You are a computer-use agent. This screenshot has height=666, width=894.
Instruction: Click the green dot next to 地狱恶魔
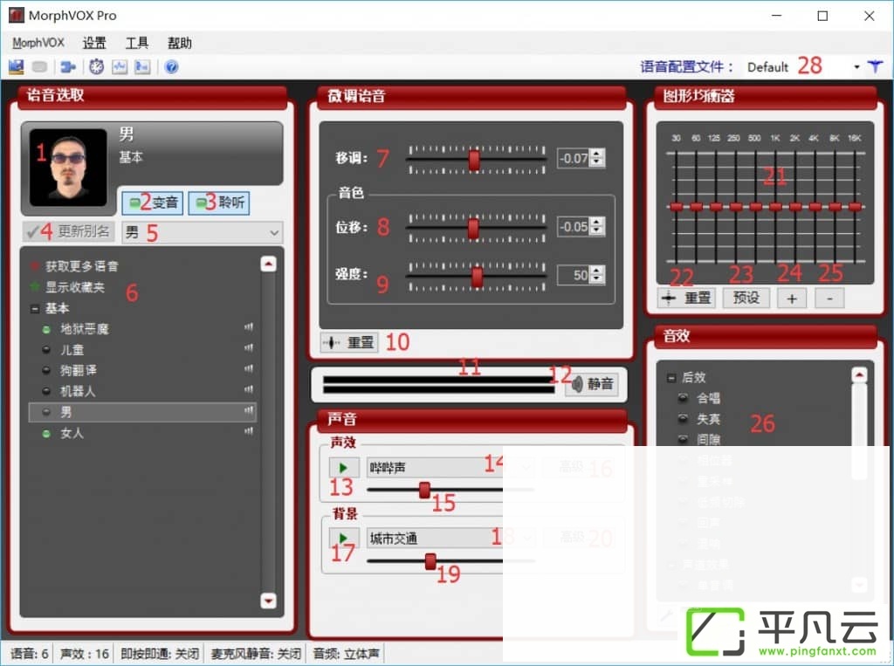click(47, 330)
